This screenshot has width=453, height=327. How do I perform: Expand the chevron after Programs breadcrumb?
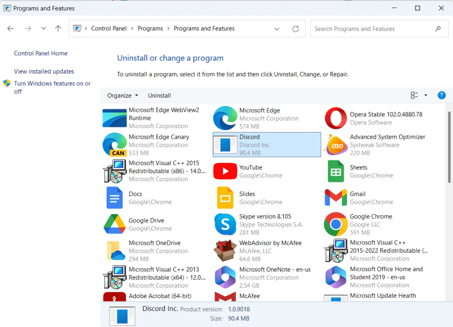[x=169, y=28]
